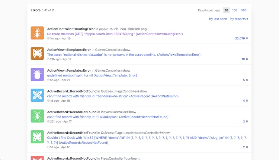Click the bug icon in the j-allankaplan row
Image resolution: width=279 pixels, height=160 pixels.
pos(247,121)
